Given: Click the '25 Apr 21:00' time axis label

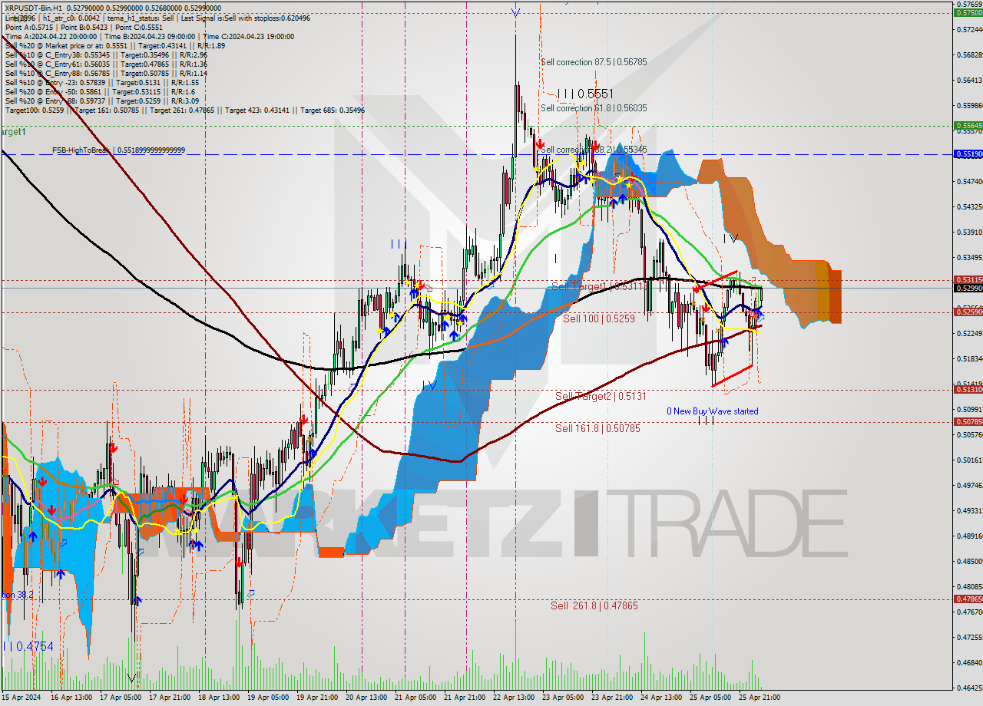Looking at the screenshot, I should click(x=760, y=698).
